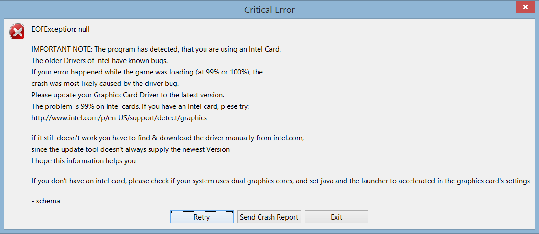This screenshot has height=234, width=539.
Task: Select the EOFException: null message text
Action: click(x=61, y=29)
